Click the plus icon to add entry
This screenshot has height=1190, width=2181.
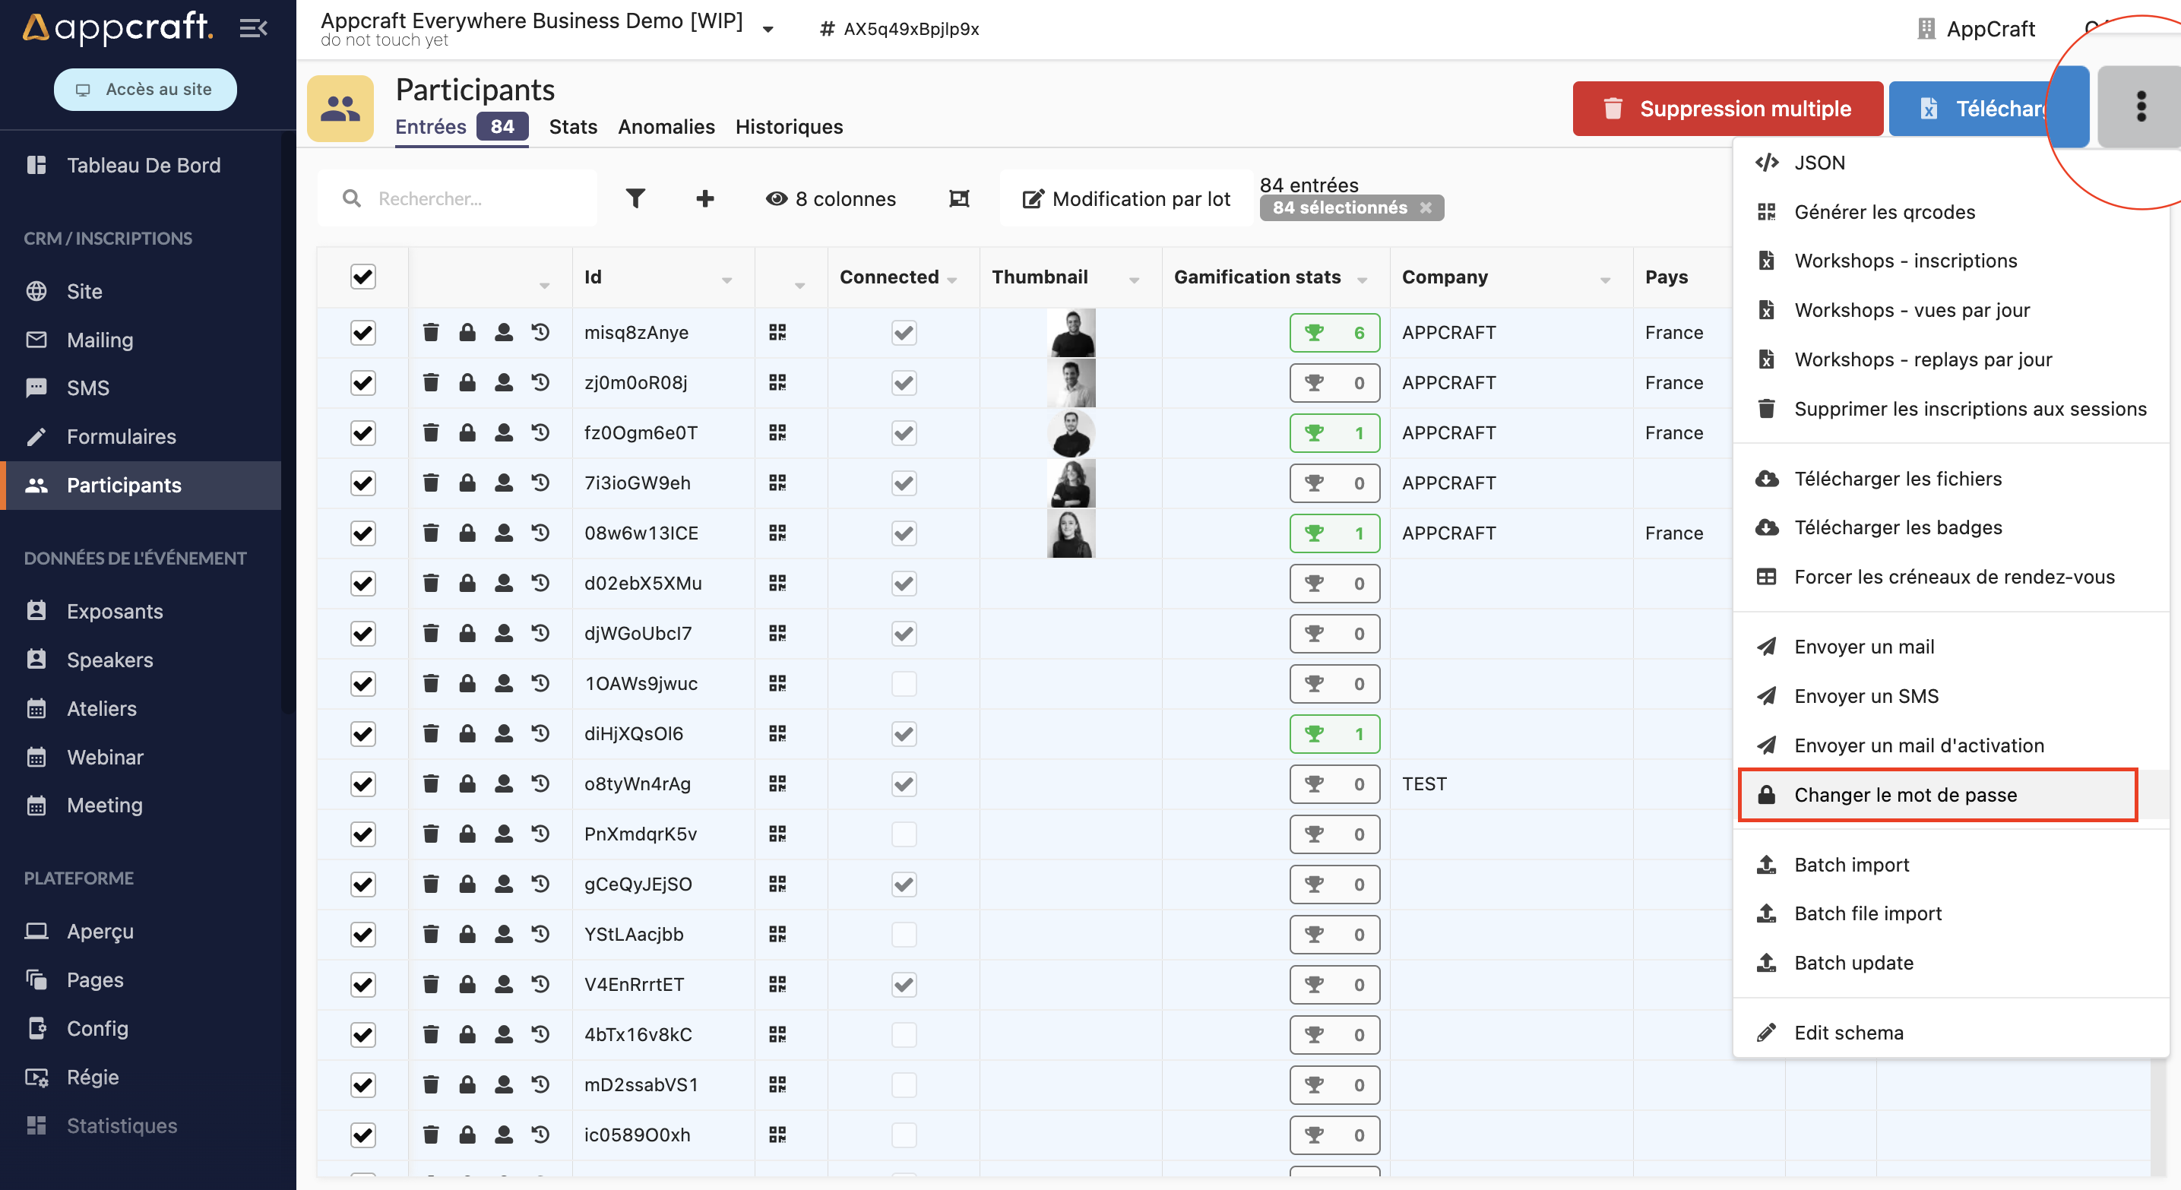(x=704, y=199)
